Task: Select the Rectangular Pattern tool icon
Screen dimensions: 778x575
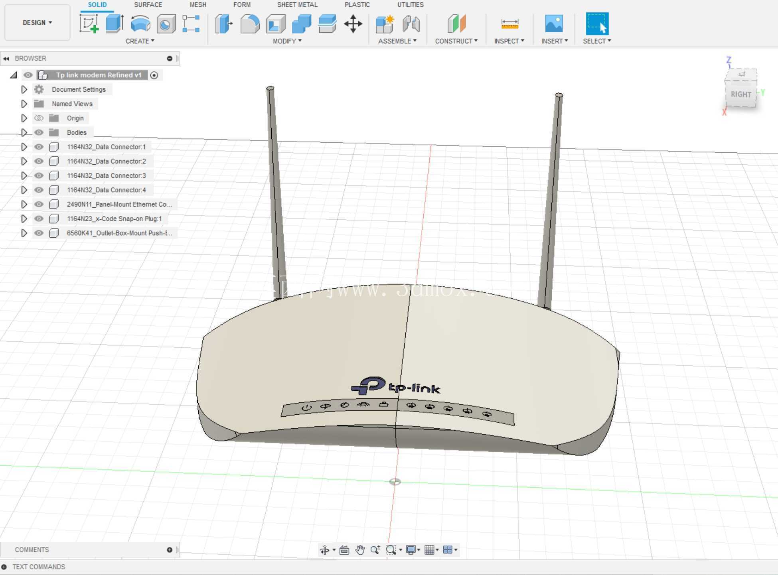Action: [191, 24]
